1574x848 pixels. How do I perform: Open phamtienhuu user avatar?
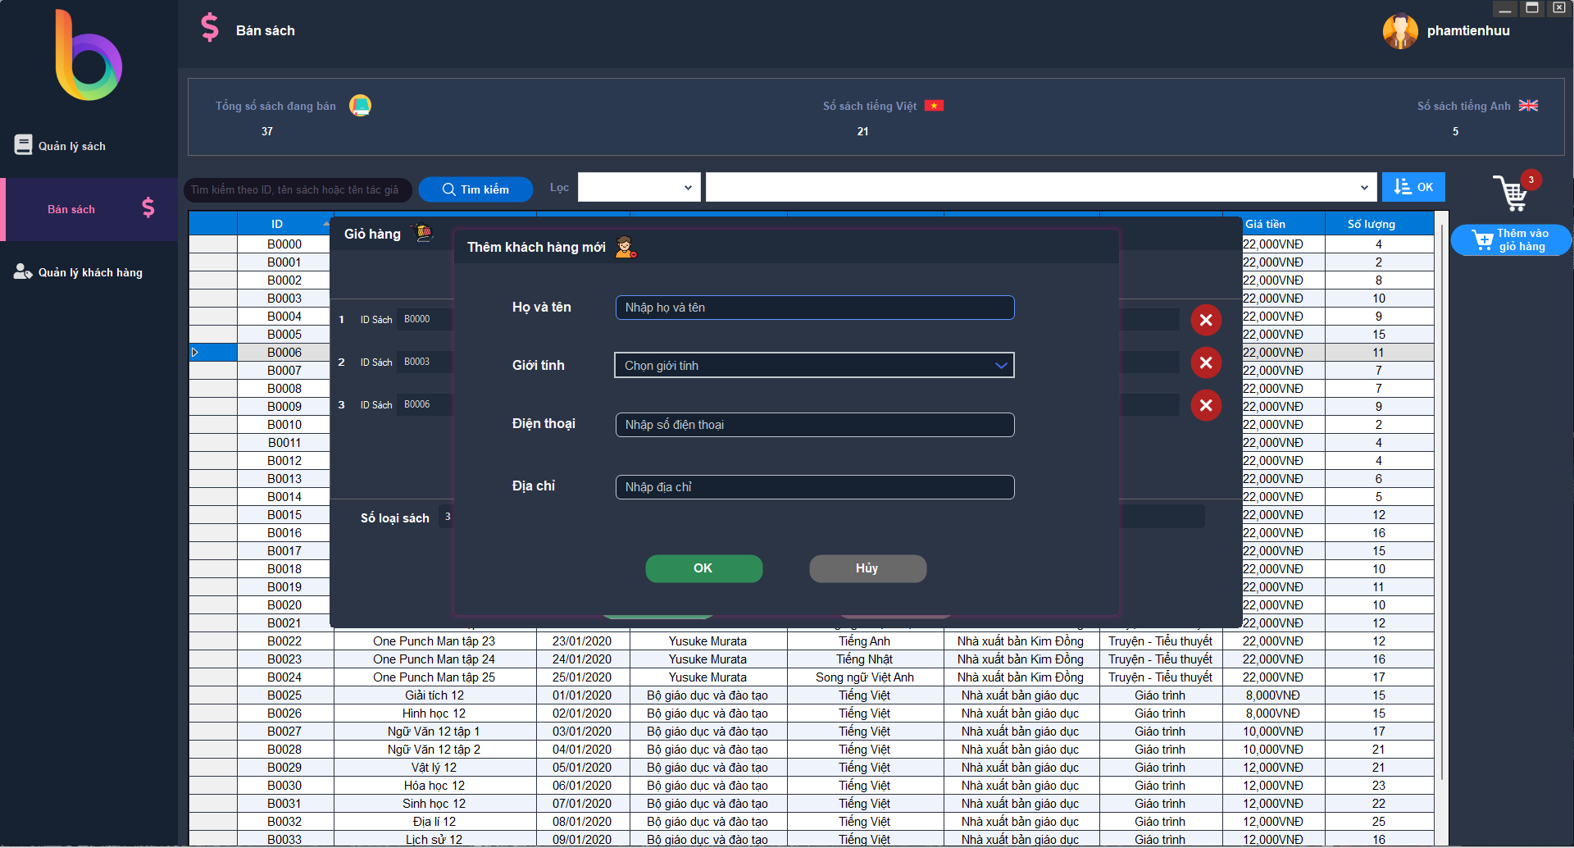[1399, 31]
